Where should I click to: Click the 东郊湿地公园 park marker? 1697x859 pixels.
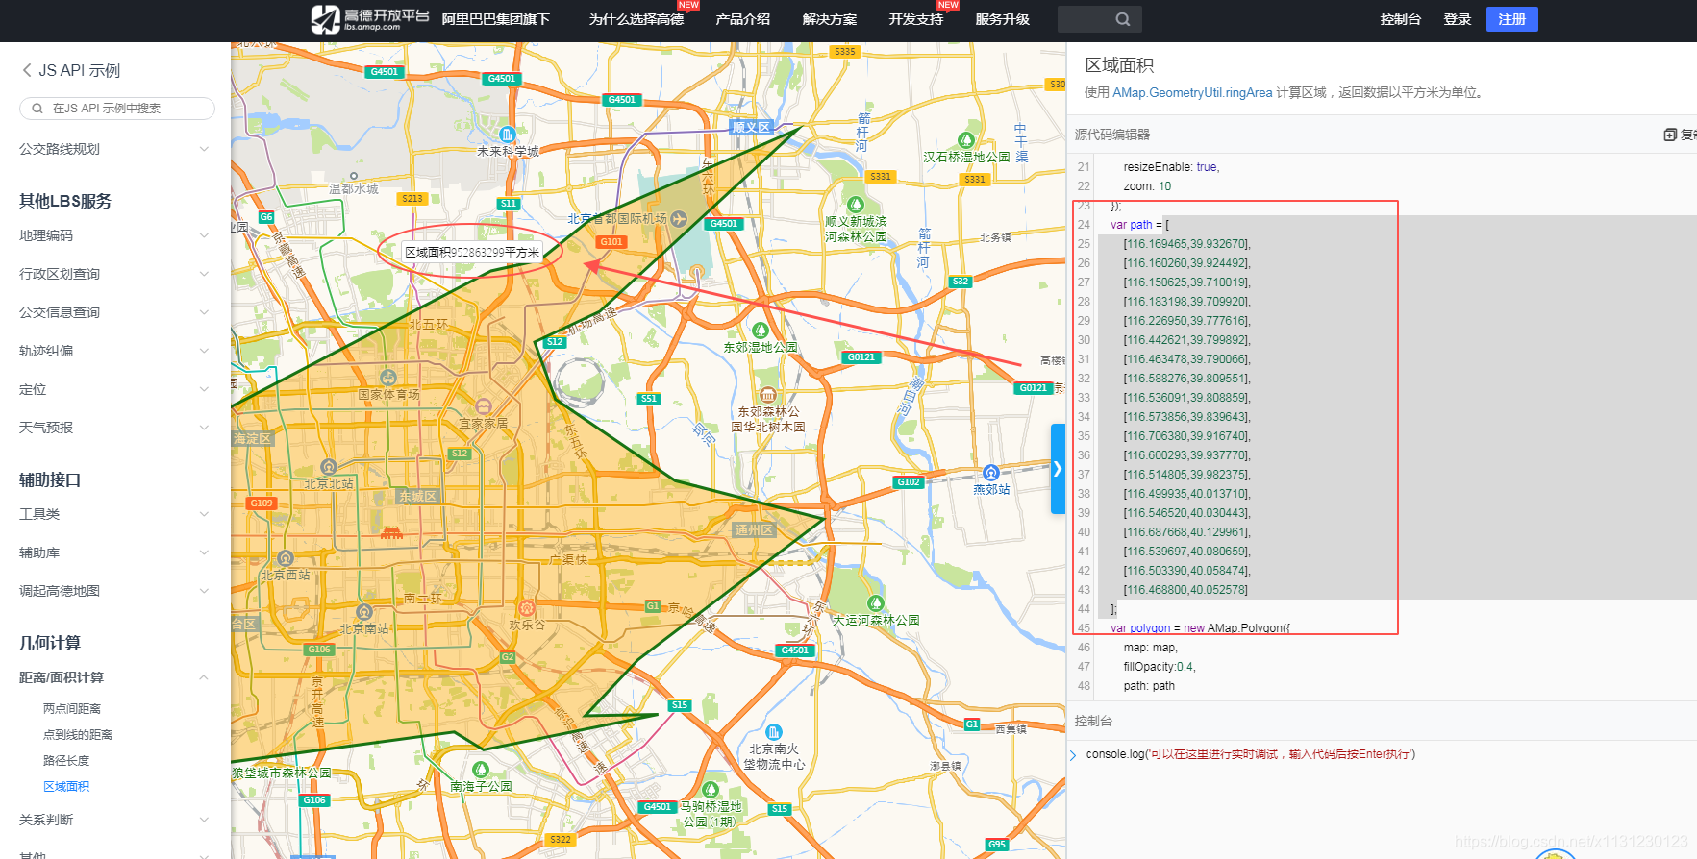point(761,331)
